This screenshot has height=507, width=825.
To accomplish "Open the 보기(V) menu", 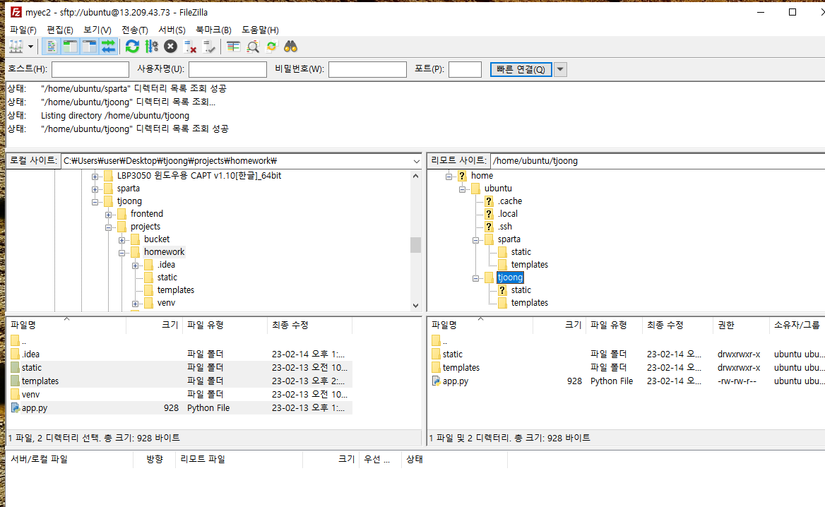I will click(97, 30).
